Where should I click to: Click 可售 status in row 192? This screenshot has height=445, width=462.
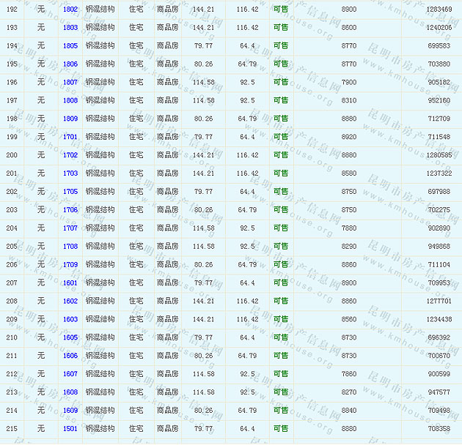point(281,9)
